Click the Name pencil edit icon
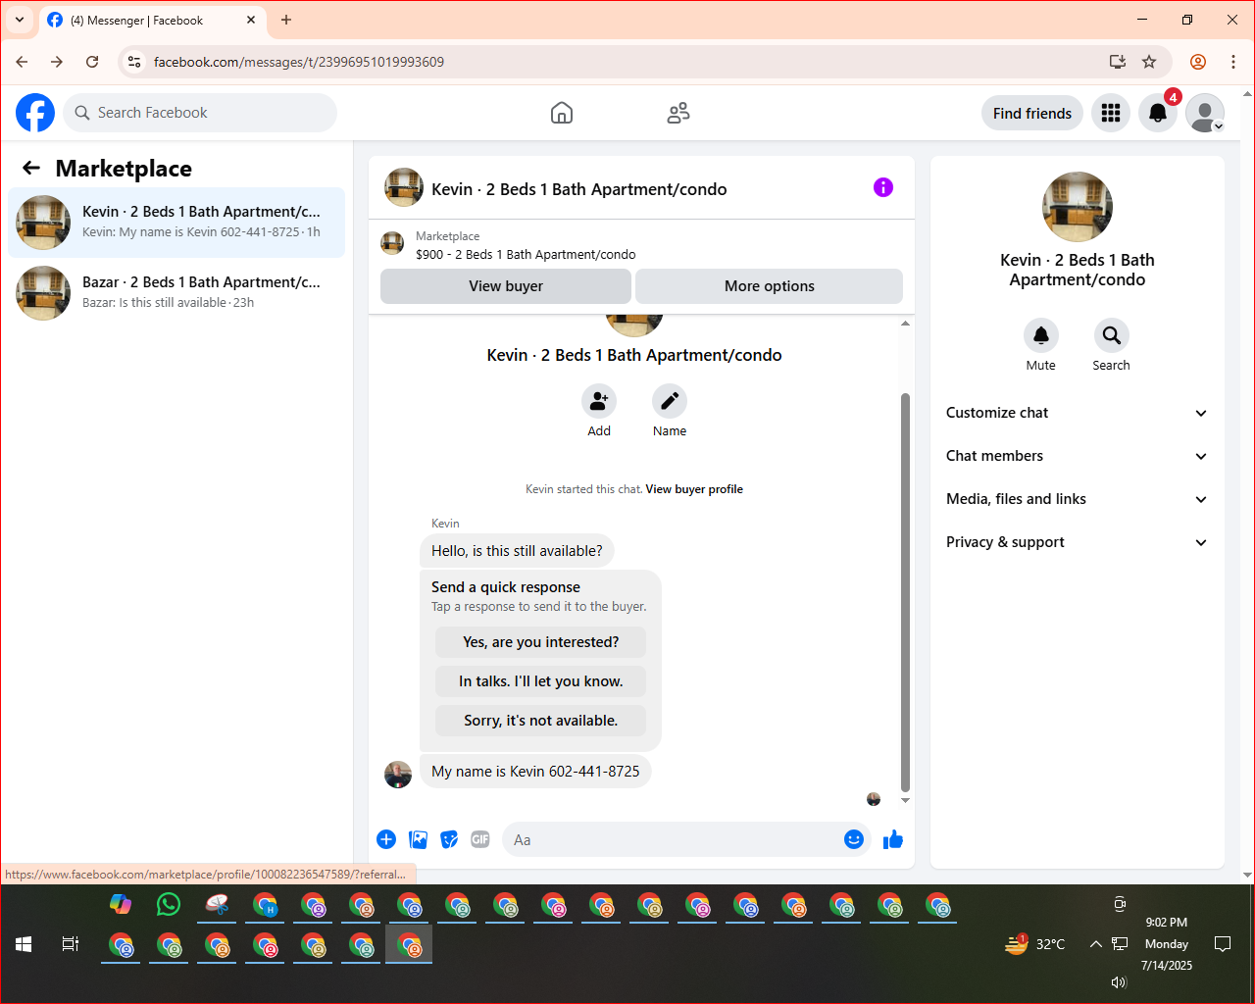This screenshot has width=1255, height=1004. click(670, 401)
